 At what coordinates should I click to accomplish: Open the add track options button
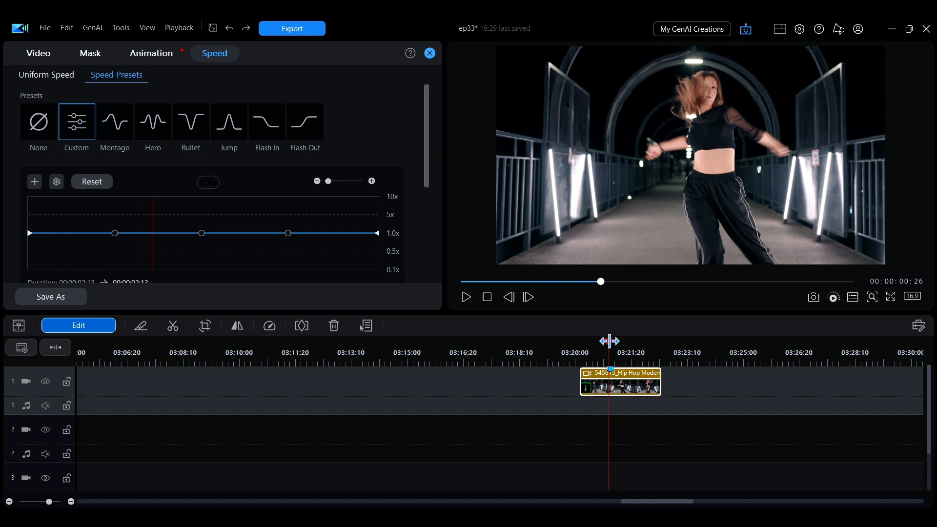tap(21, 347)
